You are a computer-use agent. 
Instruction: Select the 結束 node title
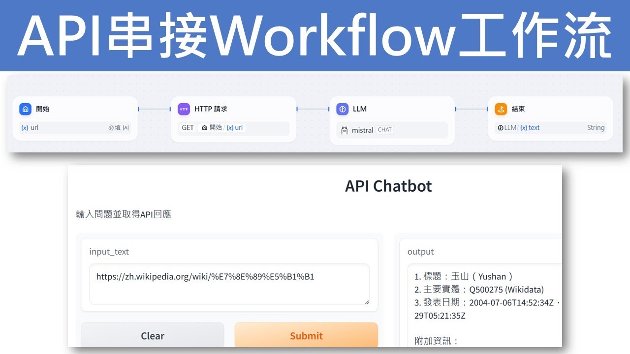point(518,109)
